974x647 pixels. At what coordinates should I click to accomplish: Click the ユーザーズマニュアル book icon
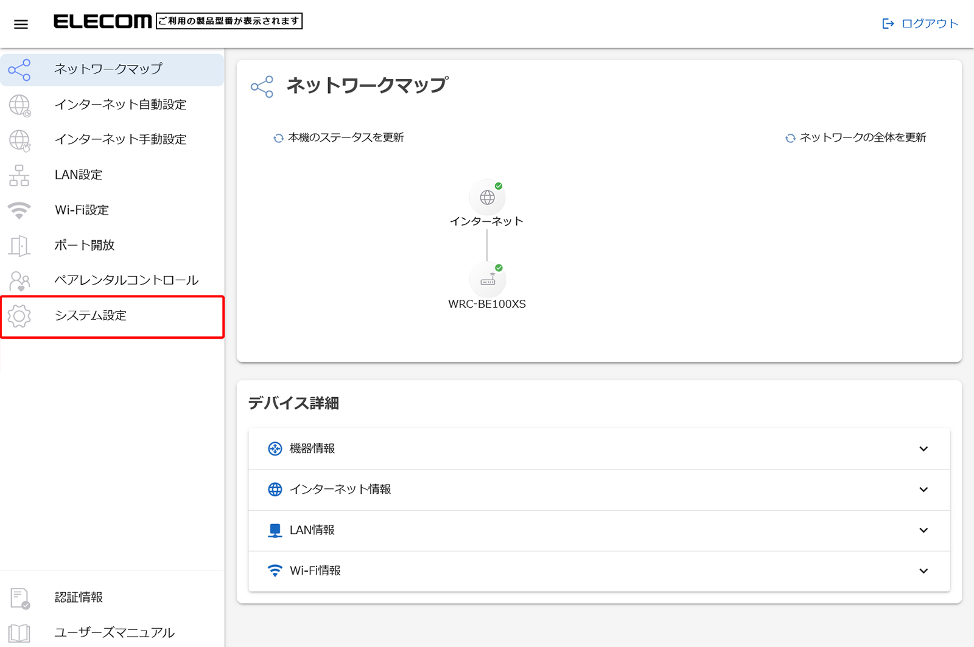click(x=19, y=633)
